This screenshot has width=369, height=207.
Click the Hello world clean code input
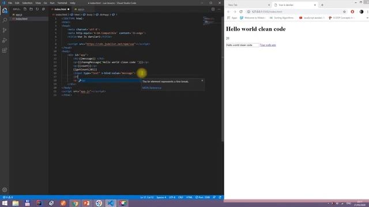[x=242, y=45]
